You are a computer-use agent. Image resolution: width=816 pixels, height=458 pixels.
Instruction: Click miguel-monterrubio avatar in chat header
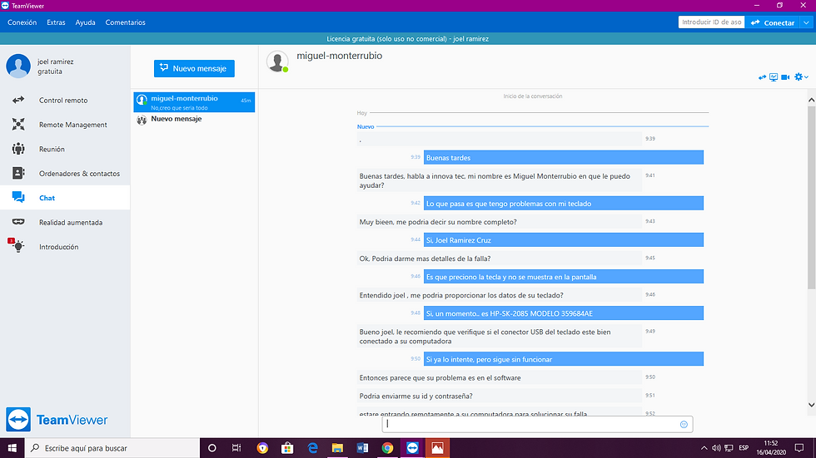277,62
